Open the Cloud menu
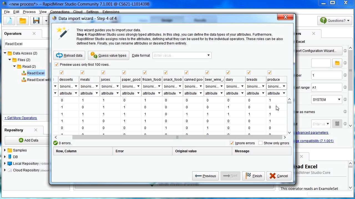Screen dimensions: 355x199 pyautogui.click(x=78, y=12)
